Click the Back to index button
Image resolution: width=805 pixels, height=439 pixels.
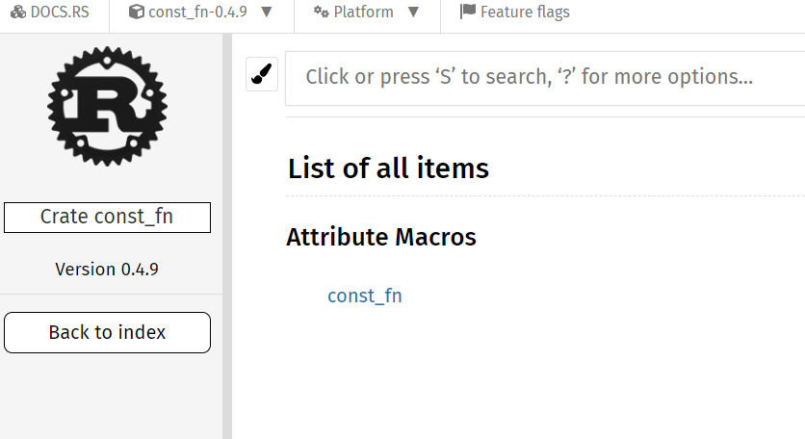click(x=107, y=332)
